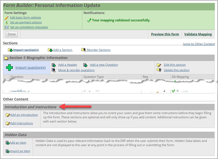Click Add an introduction link

24,115
